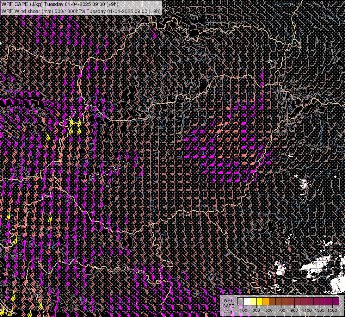Screen dimensions: 345x317
Task: Select the 600–700 J/kg legend swatch
Action: pos(278,302)
